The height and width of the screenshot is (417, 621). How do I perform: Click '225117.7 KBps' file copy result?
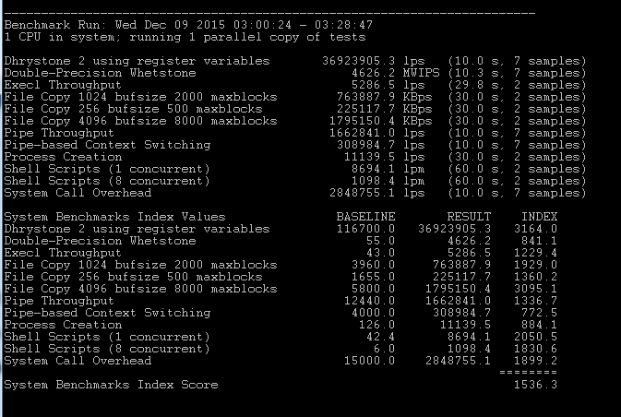(x=384, y=109)
